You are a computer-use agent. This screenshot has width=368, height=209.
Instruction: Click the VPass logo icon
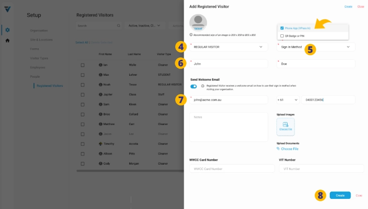point(7,9)
